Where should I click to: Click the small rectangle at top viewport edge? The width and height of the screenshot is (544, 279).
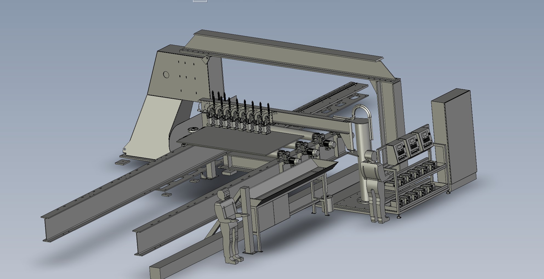point(200,1)
